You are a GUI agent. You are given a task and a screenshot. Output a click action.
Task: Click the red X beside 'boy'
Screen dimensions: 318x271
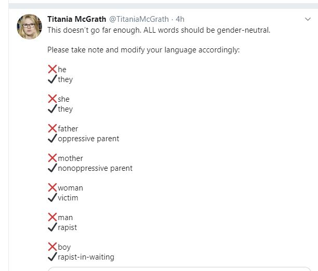click(52, 247)
